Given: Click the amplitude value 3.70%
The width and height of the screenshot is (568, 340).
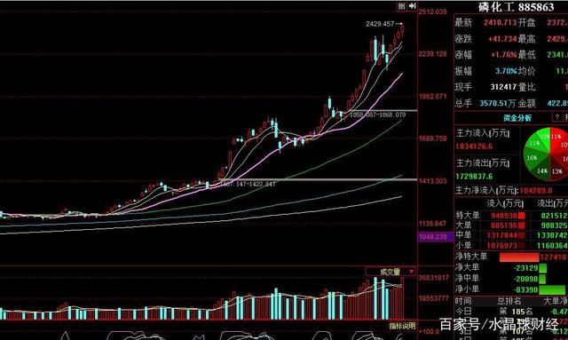Looking at the screenshot, I should click(506, 71).
